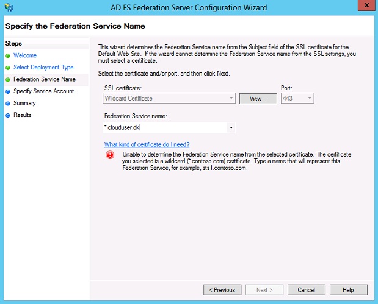Go to the Select Deployment Type step

pyautogui.click(x=43, y=68)
